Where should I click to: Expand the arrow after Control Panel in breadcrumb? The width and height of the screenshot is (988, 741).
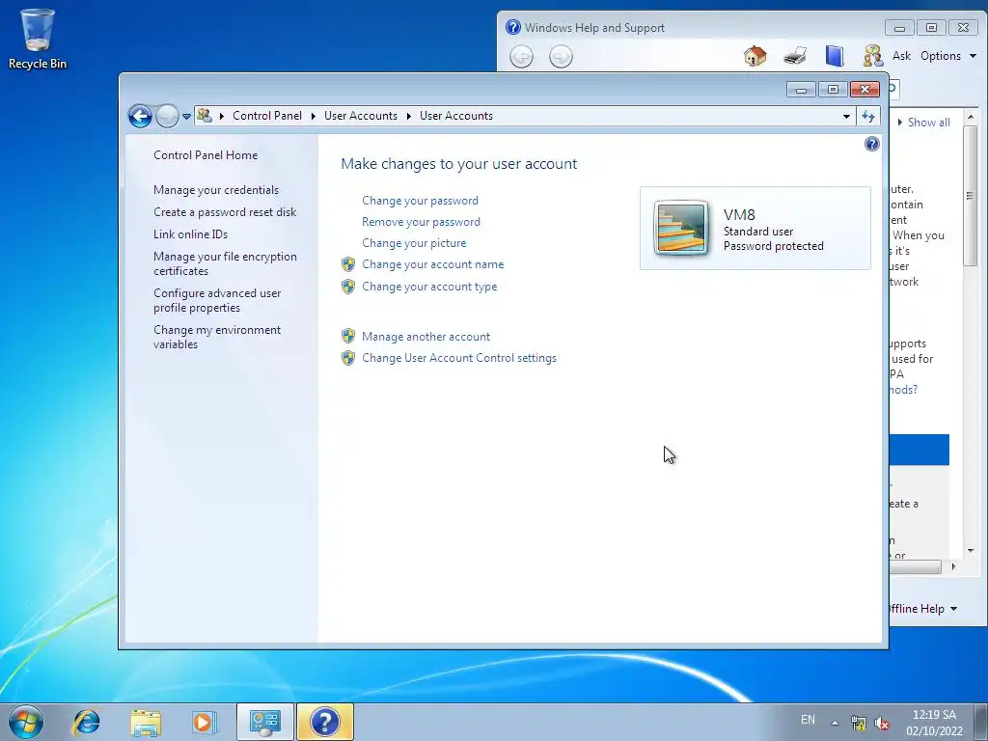(314, 116)
